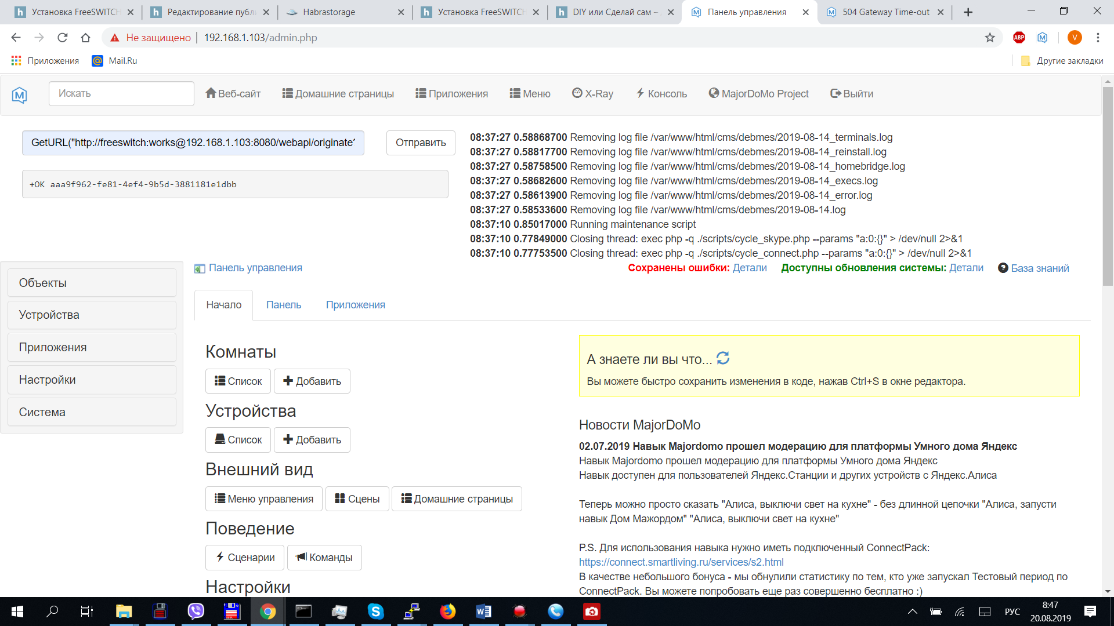The width and height of the screenshot is (1114, 626).
Task: Open a new browser tab
Action: 968,12
